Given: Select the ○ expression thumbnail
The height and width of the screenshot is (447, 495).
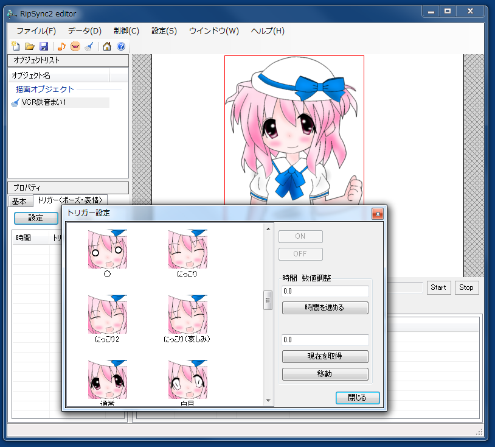Looking at the screenshot, I should point(108,249).
